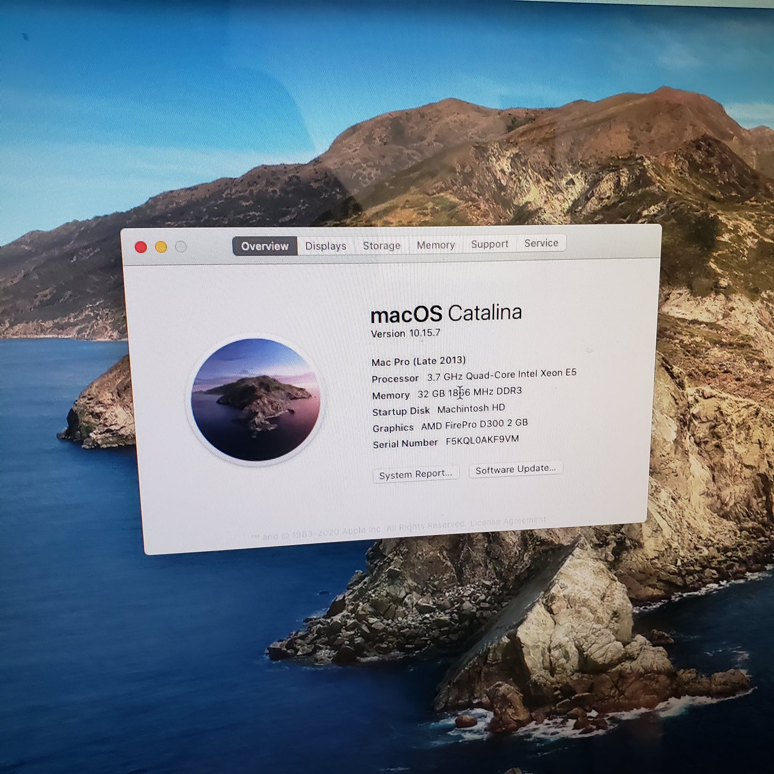Select serial number F5KQL0AKF9VM

point(482,440)
